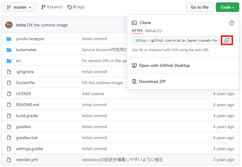
Task: Select the HTTPS clone tab
Action: click(137, 31)
